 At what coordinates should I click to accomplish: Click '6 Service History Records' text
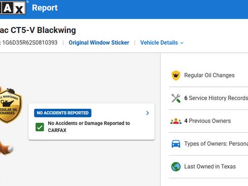click(216, 98)
